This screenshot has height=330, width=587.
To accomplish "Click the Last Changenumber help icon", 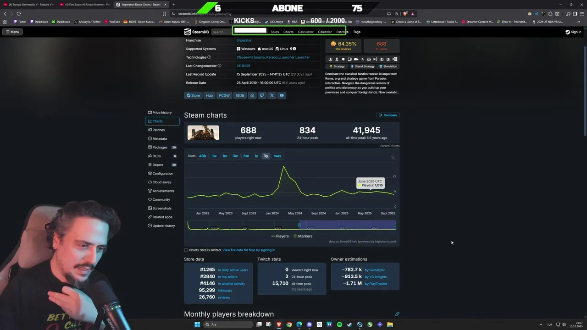I will [x=220, y=66].
